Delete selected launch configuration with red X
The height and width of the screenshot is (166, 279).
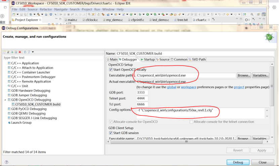pos(20,52)
